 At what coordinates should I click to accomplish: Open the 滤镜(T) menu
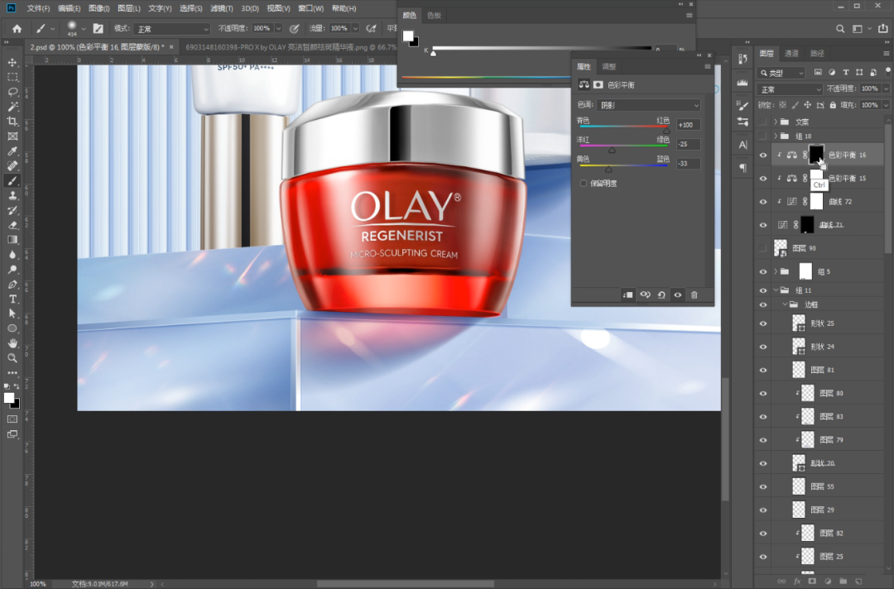click(x=222, y=8)
